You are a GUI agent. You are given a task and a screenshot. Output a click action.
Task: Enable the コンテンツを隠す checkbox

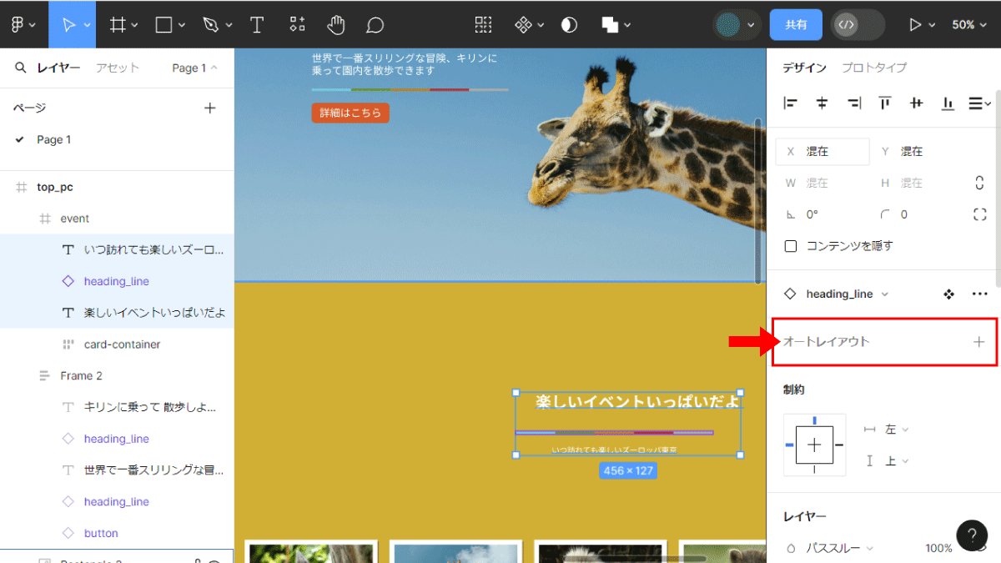coord(791,246)
